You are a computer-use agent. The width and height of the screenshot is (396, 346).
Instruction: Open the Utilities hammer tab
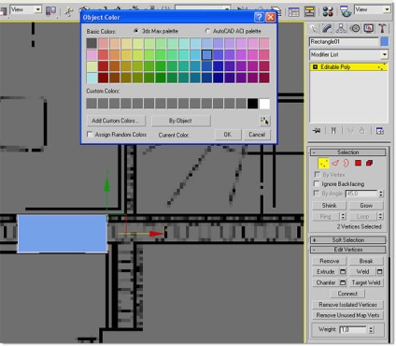click(x=382, y=29)
